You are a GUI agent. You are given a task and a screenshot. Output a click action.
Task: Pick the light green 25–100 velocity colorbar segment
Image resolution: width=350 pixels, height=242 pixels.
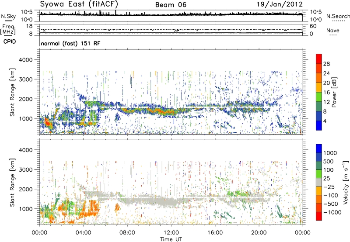319,174
